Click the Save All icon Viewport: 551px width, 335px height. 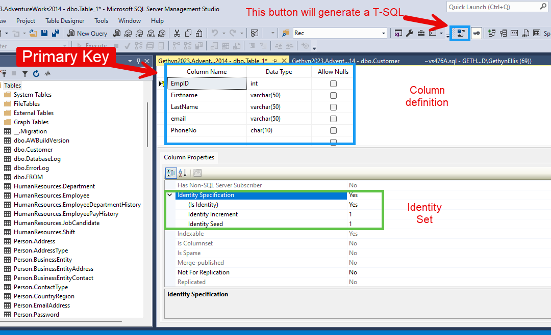click(x=55, y=33)
